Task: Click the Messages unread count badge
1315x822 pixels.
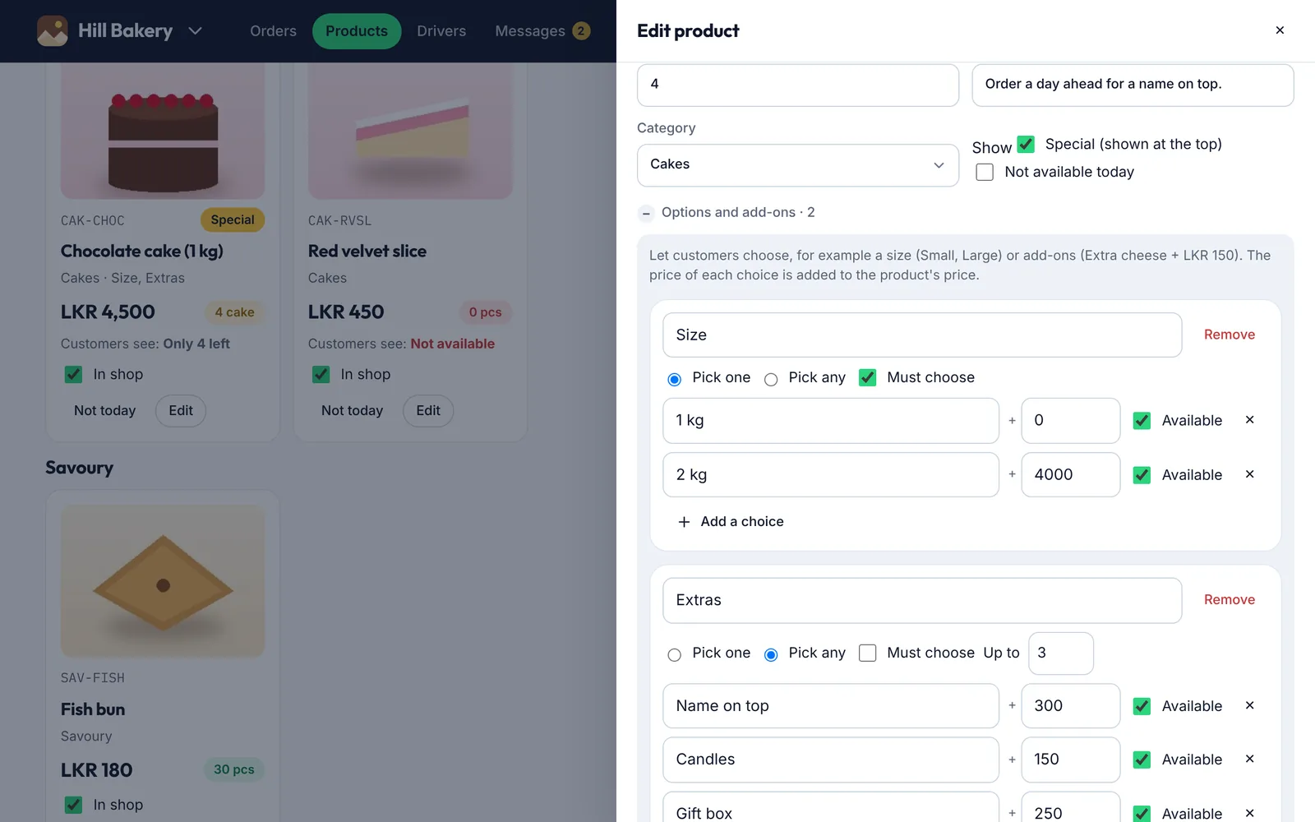Action: point(581,31)
